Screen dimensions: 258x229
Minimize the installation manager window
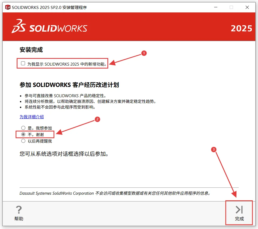point(216,7)
